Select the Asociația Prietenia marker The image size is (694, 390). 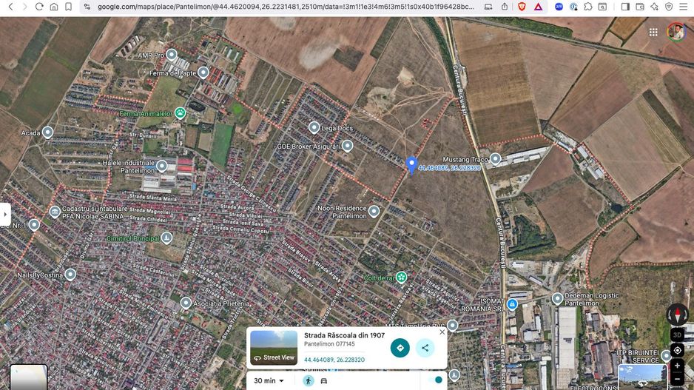(186, 303)
